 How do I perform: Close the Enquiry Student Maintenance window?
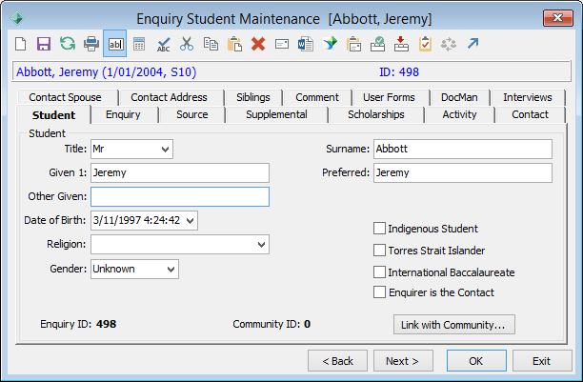coord(557,18)
